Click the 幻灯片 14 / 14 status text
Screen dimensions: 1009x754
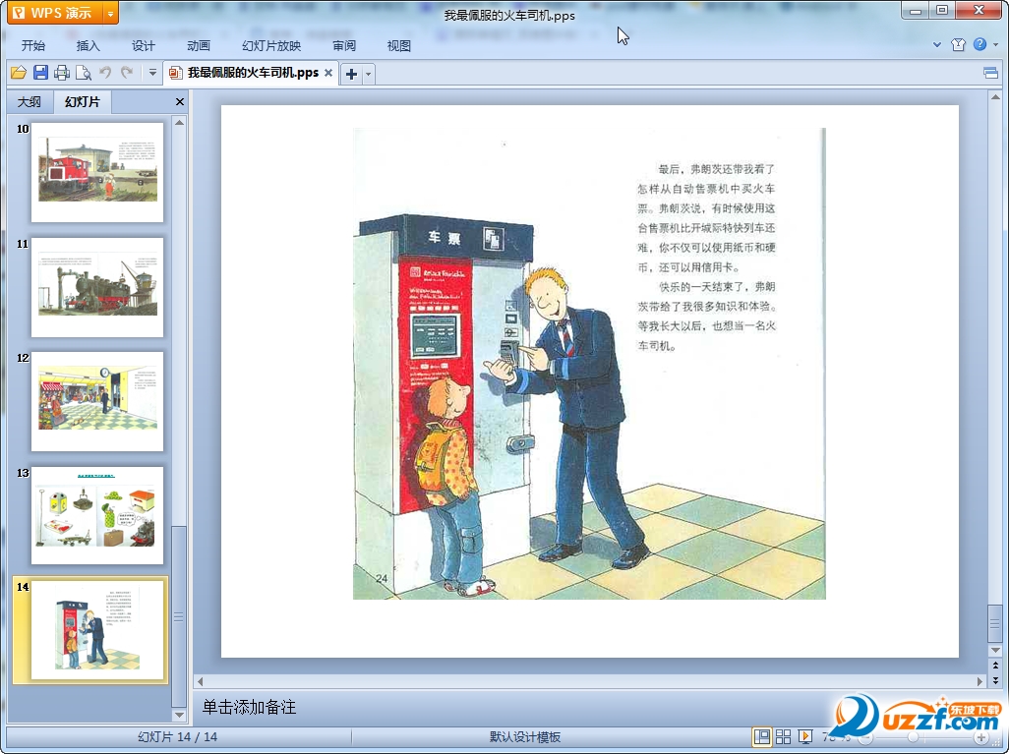pyautogui.click(x=178, y=737)
